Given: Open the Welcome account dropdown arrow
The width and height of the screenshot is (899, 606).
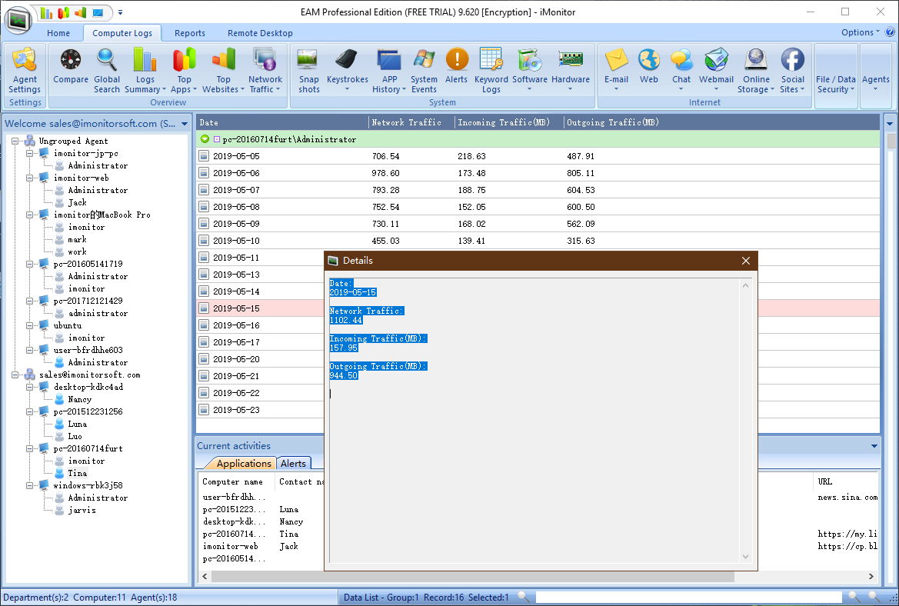Looking at the screenshot, I should 184,124.
